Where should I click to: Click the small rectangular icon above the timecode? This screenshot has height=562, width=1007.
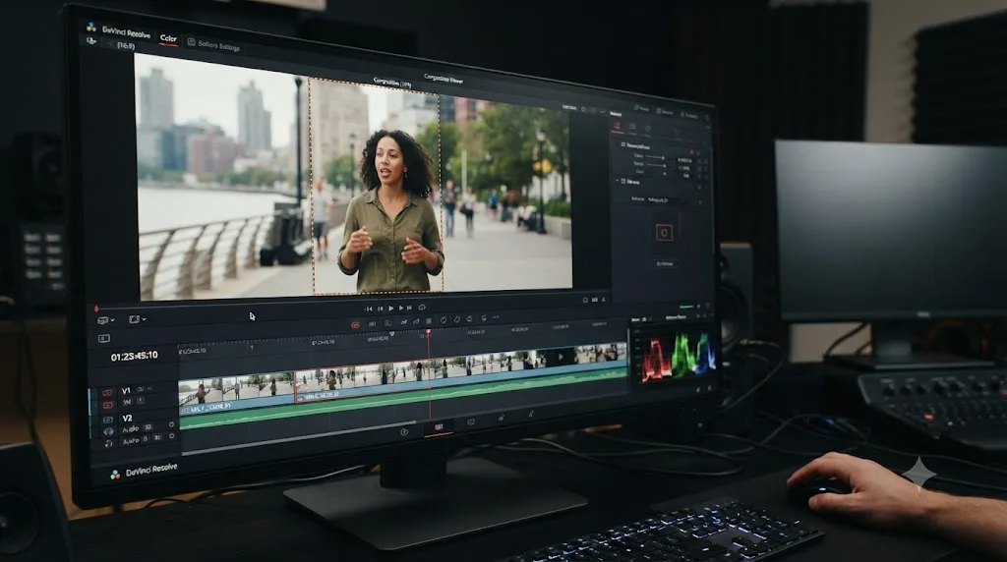(x=104, y=338)
